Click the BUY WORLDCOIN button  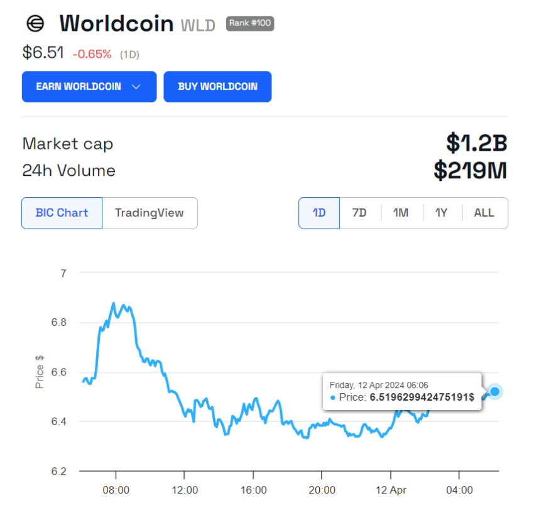tap(217, 87)
